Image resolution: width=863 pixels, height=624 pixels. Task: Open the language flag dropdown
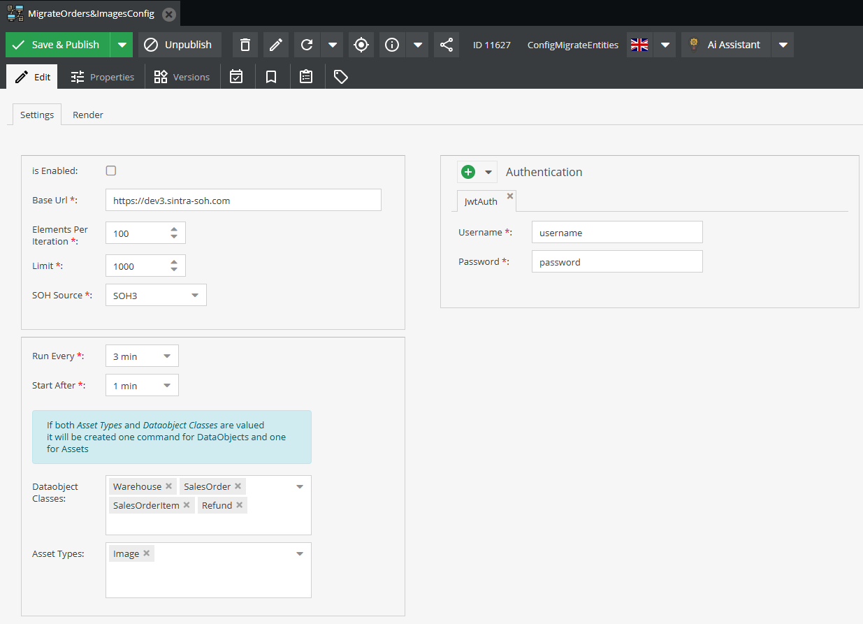point(665,44)
